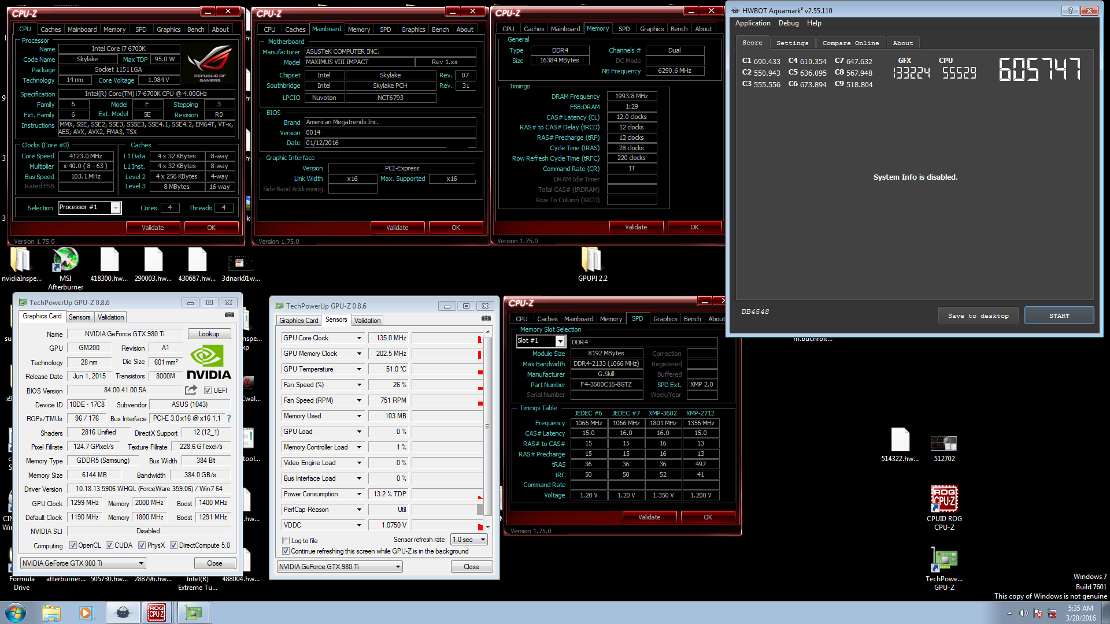Open the Processor #1 selection dropdown

[x=116, y=207]
